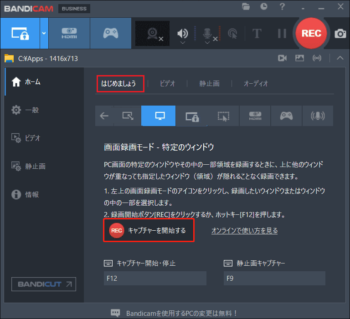The image size is (350, 319).
Task: Click Bandicam PC change notice message
Action: 182,313
